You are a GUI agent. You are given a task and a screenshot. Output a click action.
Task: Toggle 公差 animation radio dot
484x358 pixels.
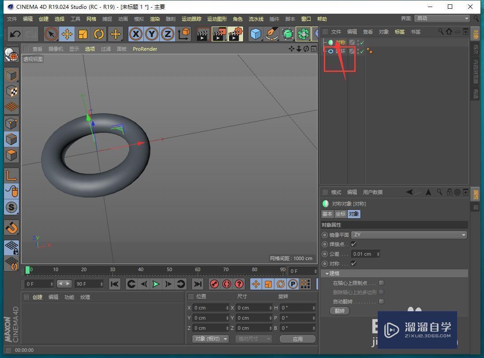coord(325,254)
